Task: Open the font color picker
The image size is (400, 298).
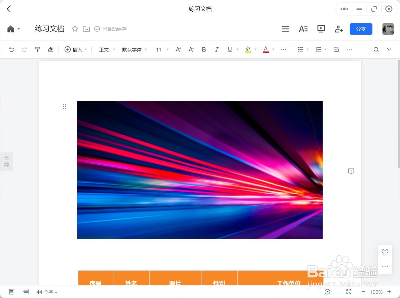Action: [x=266, y=49]
